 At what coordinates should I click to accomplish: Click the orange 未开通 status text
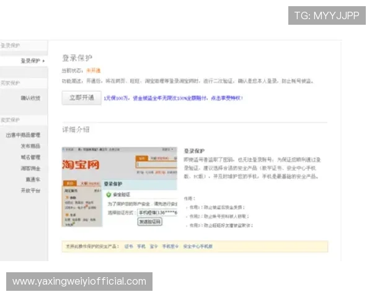[93, 71]
